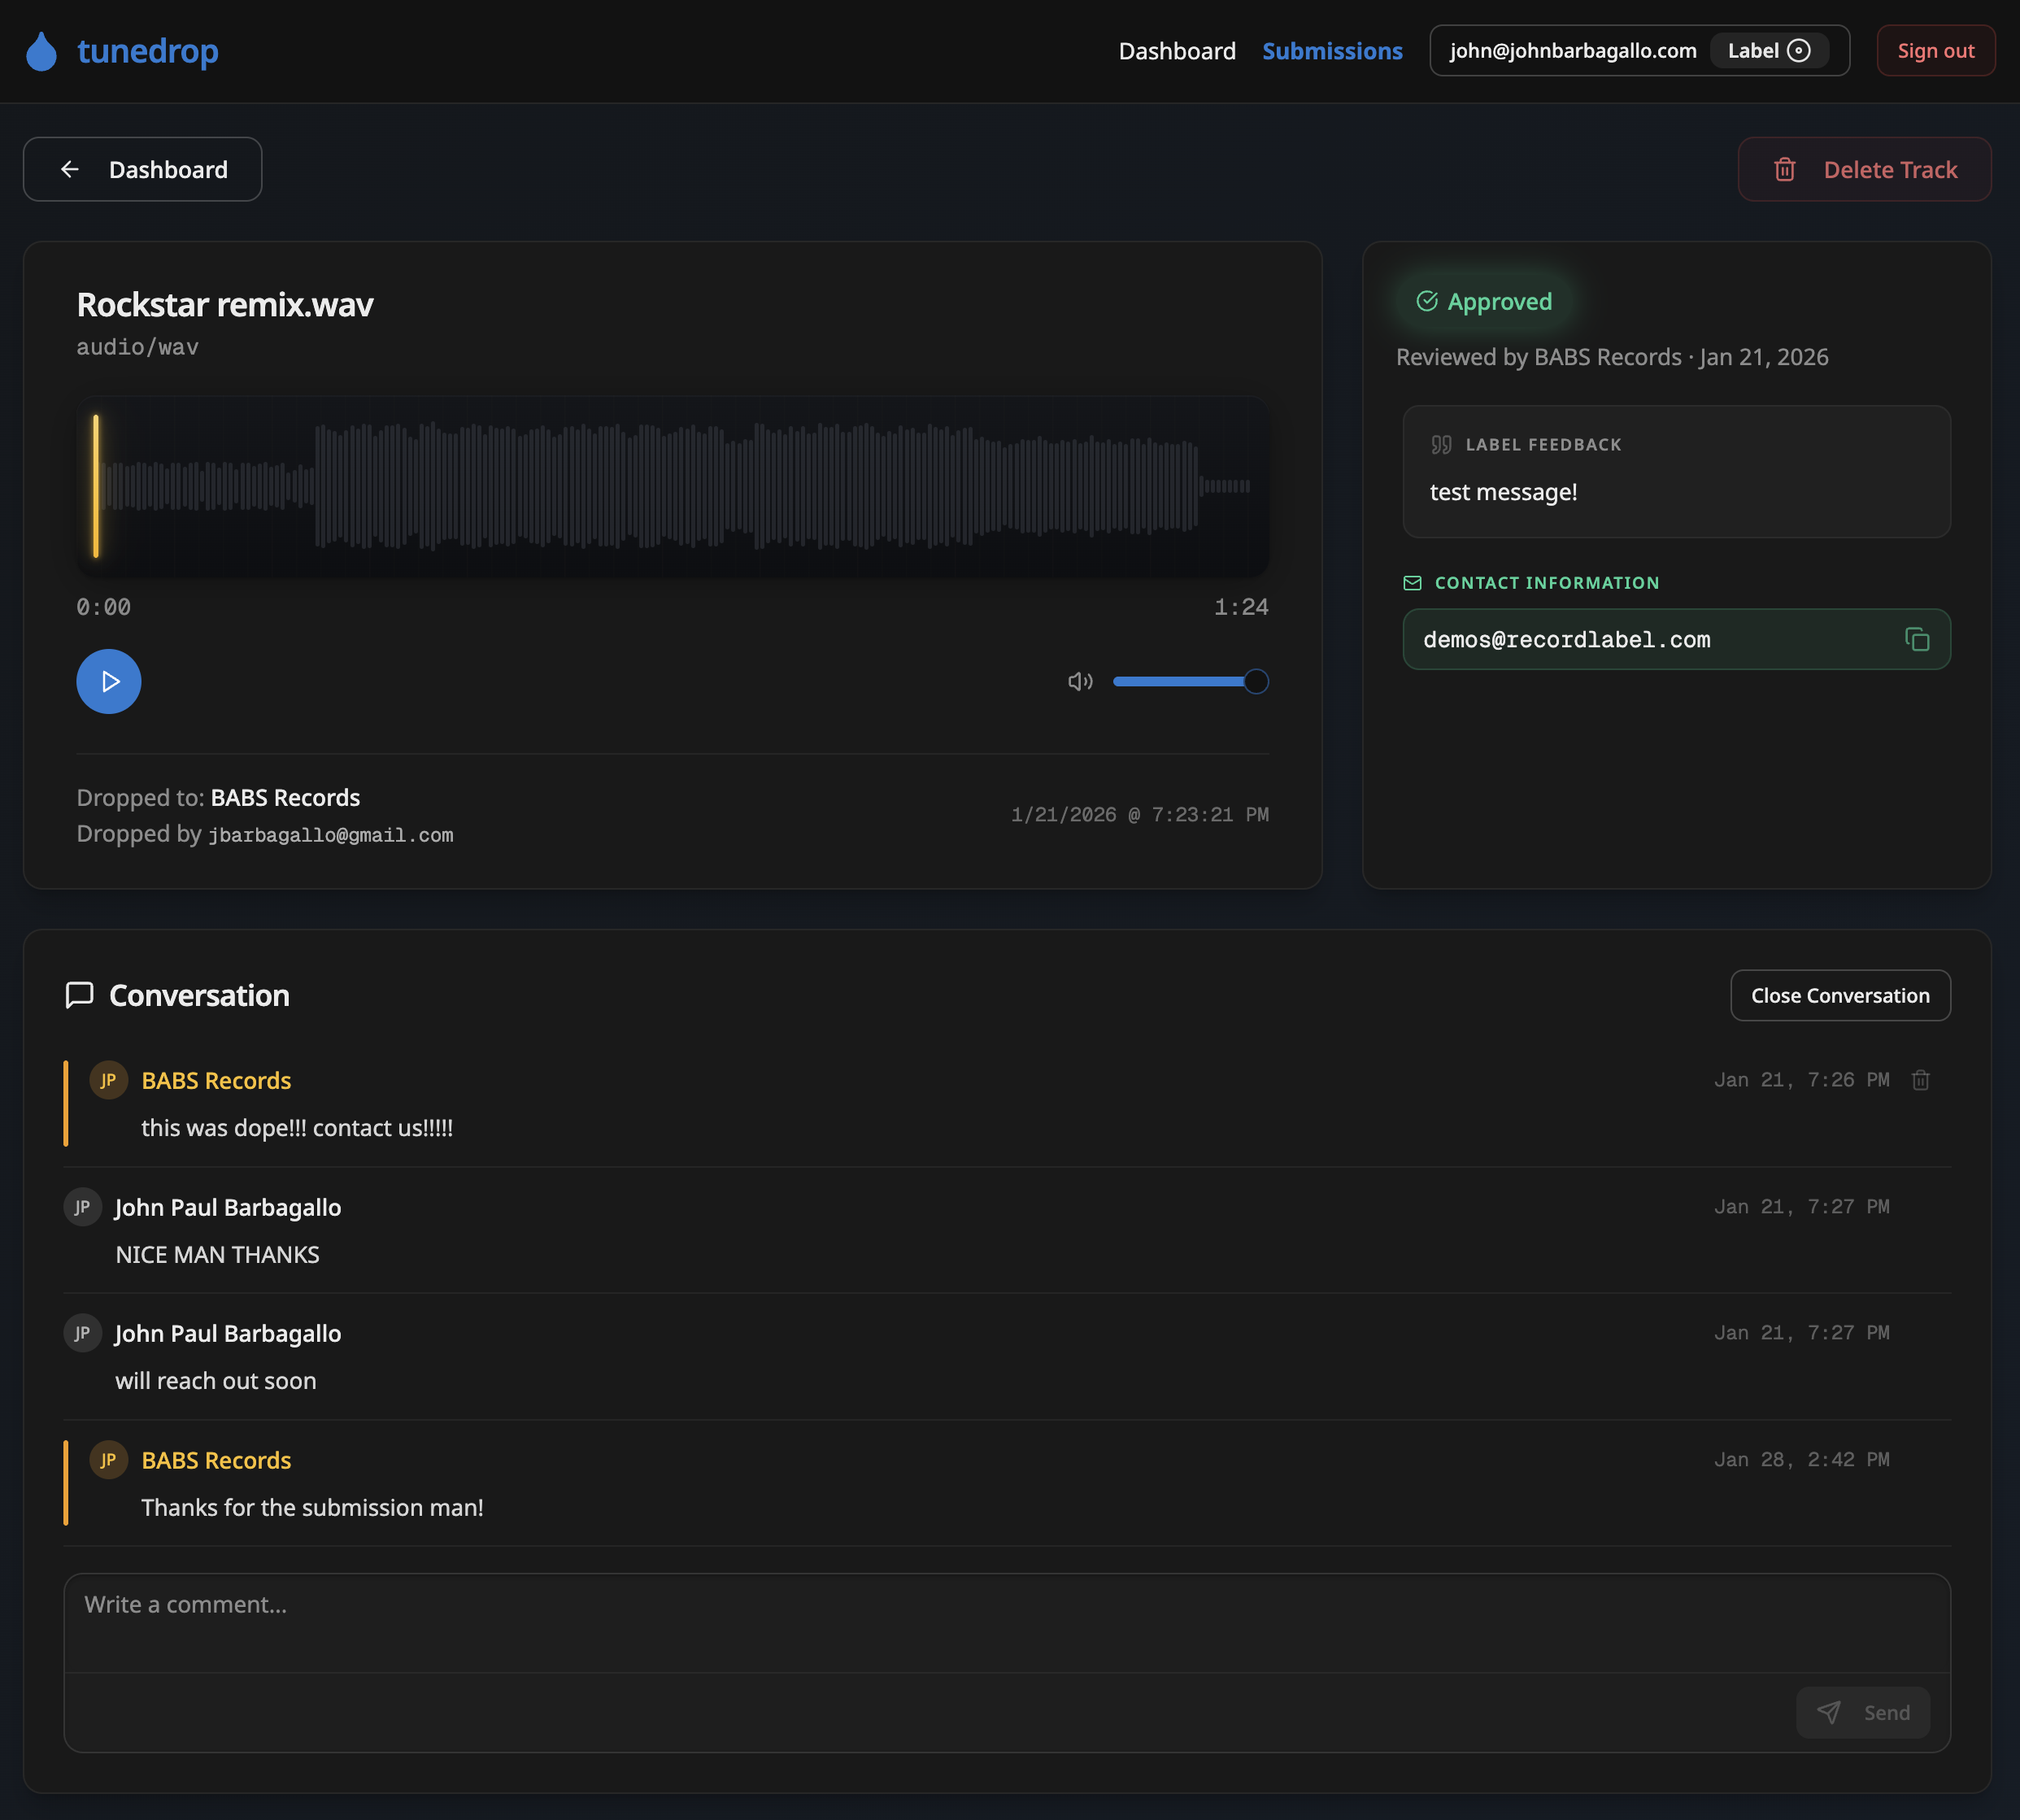Screen dimensions: 2020x1820
Task: Seek within the audio waveform
Action: pyautogui.click(x=672, y=486)
